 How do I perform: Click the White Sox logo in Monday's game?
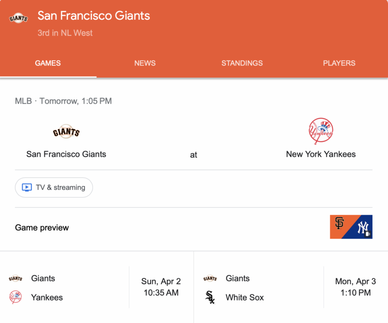[x=210, y=297]
